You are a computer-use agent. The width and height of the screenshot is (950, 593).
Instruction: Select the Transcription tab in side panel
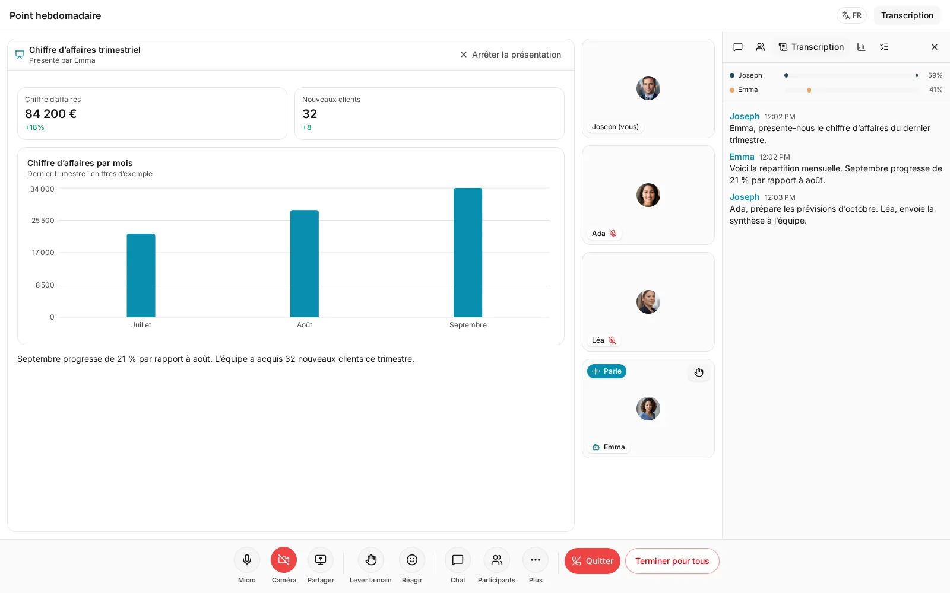coord(811,47)
